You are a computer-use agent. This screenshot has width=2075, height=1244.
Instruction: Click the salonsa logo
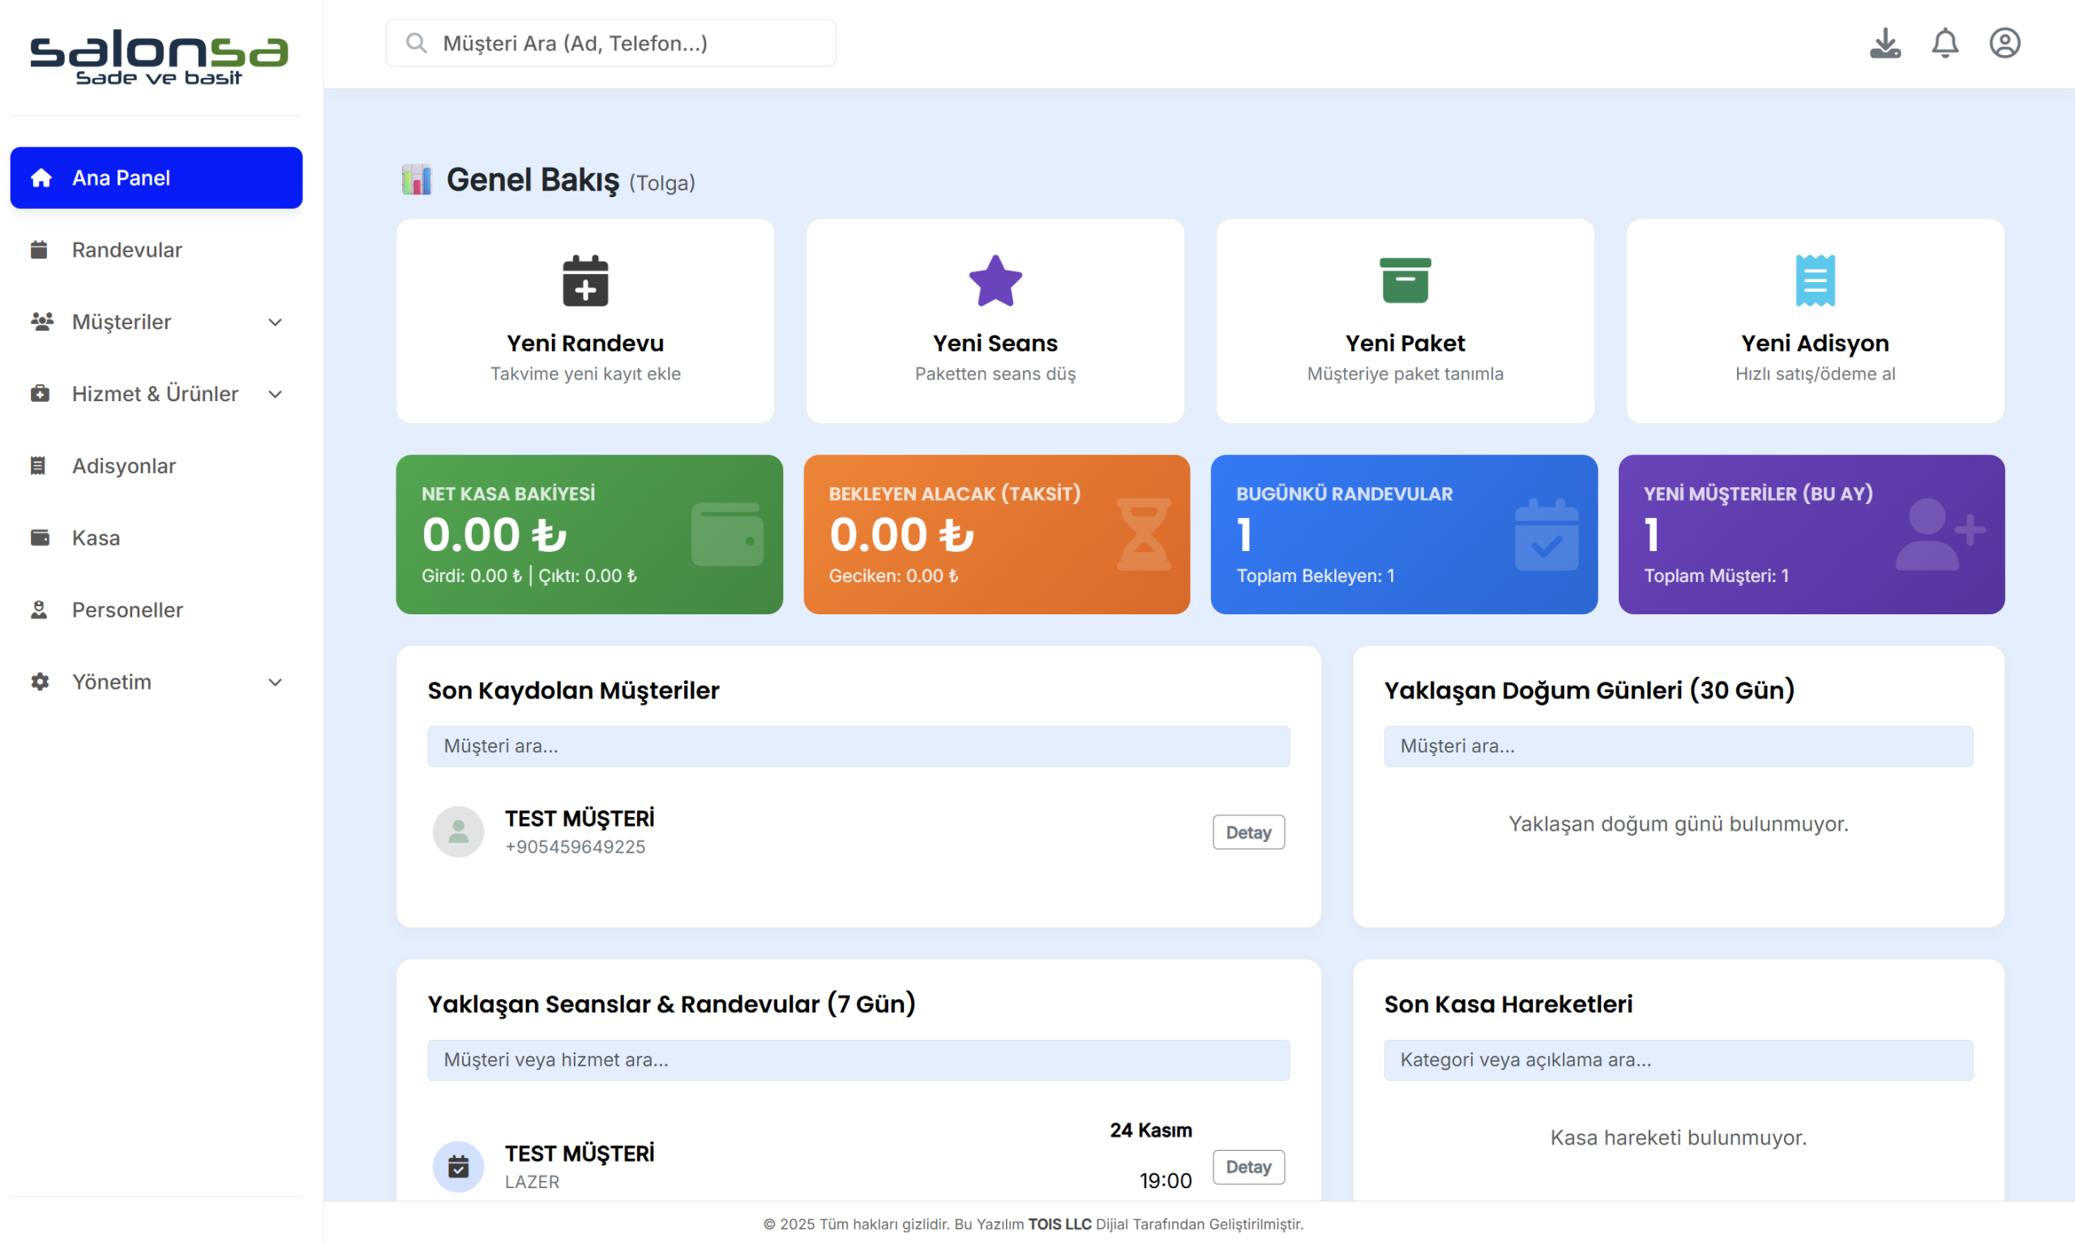(x=158, y=57)
